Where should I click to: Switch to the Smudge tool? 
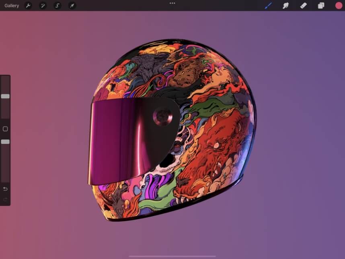click(285, 5)
